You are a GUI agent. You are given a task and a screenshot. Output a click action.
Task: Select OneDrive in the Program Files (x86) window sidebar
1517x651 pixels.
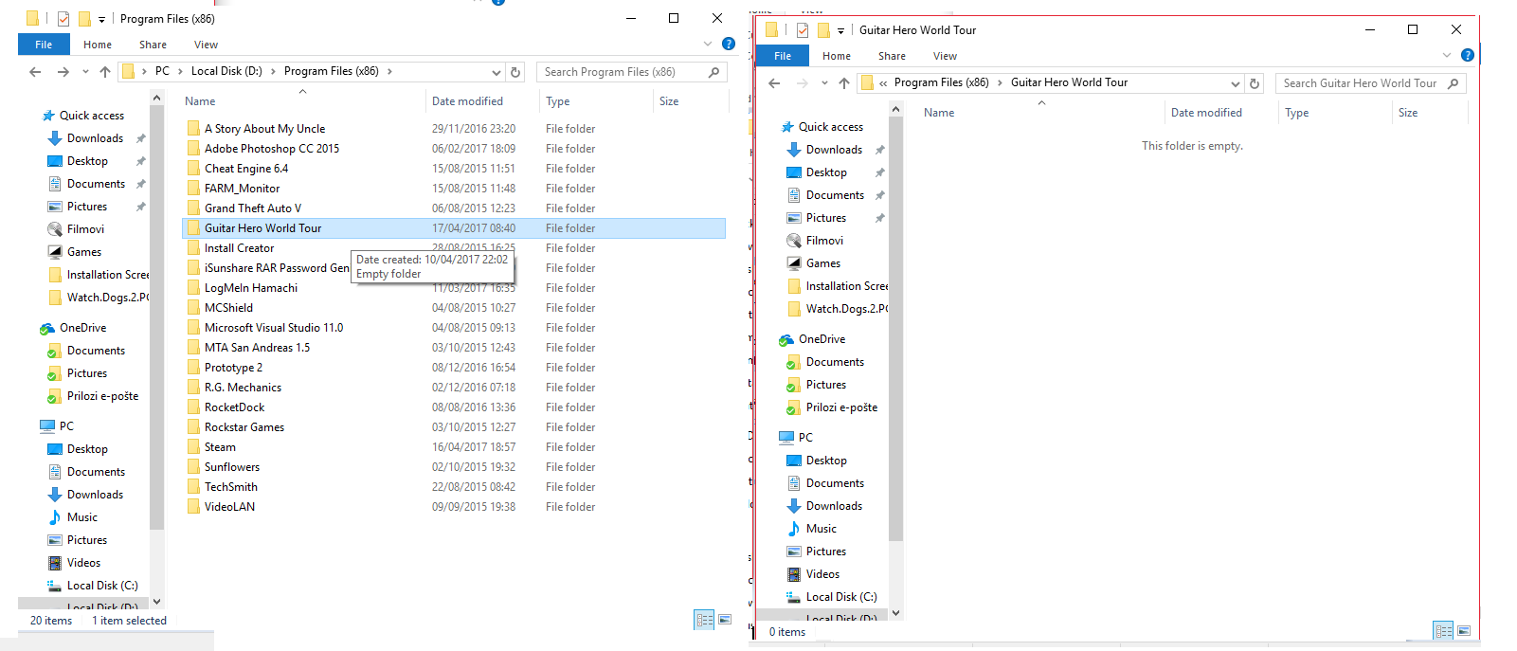[82, 328]
